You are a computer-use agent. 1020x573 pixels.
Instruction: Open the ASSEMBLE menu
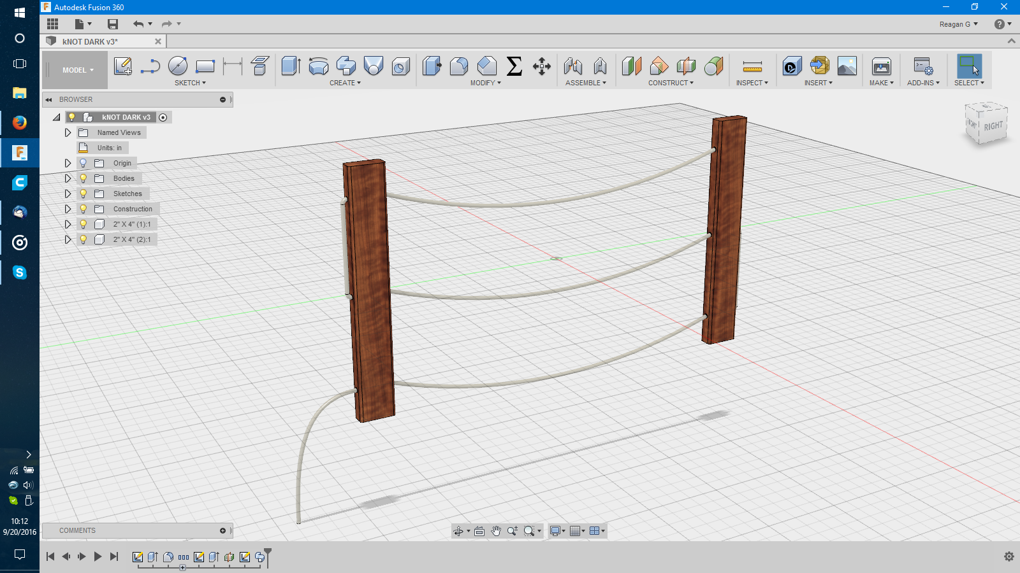tap(586, 83)
